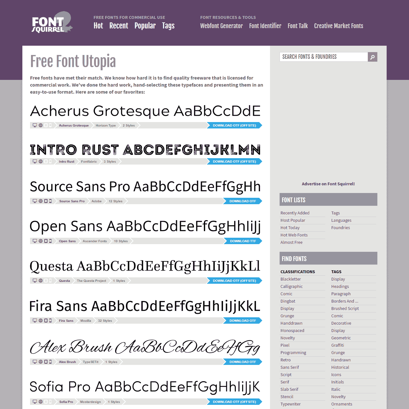The image size is (409, 409).
Task: Click the desktop monitor icon for Intro Rust
Action: [x=35, y=161]
